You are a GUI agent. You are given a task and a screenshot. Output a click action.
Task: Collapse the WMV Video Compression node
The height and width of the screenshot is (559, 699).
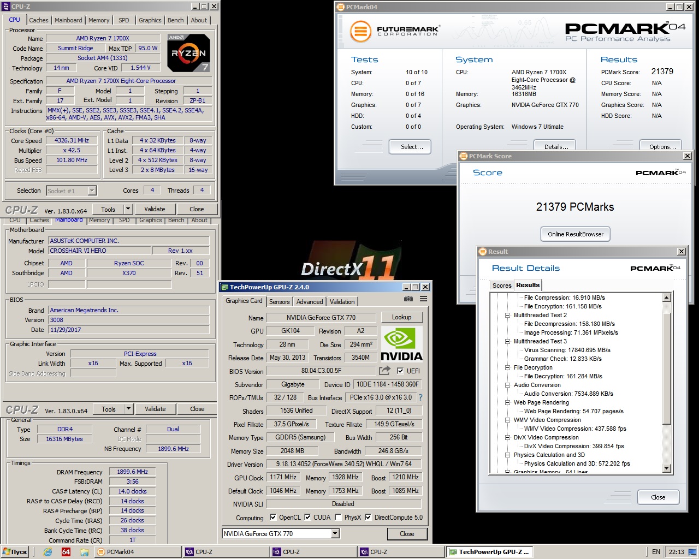[x=507, y=420]
